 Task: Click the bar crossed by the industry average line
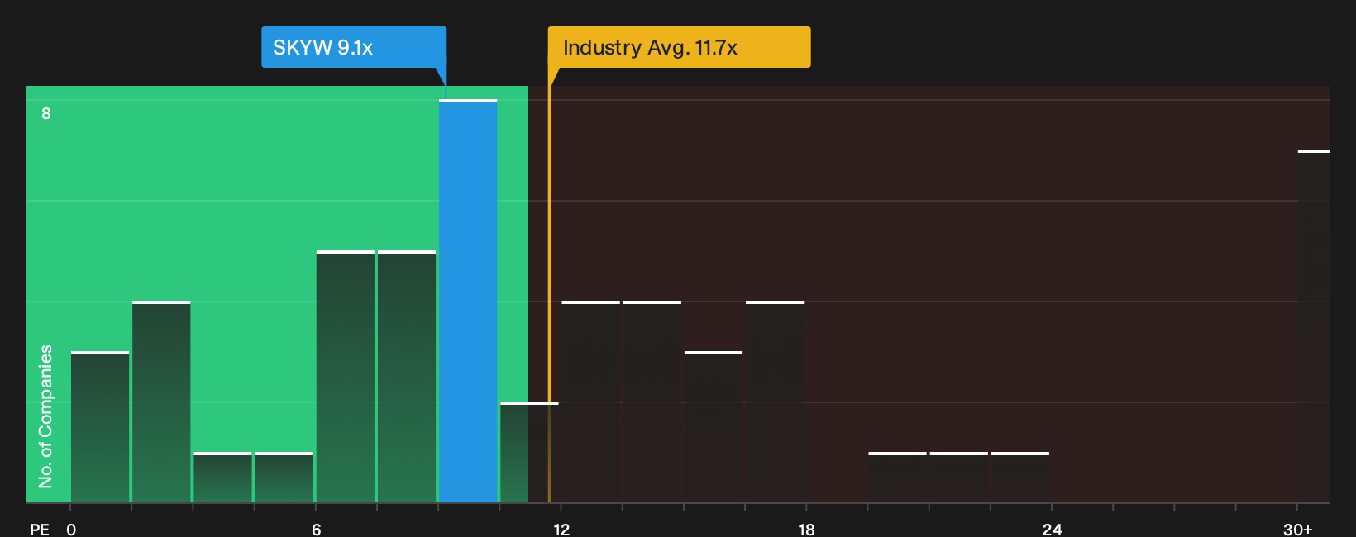tap(529, 452)
